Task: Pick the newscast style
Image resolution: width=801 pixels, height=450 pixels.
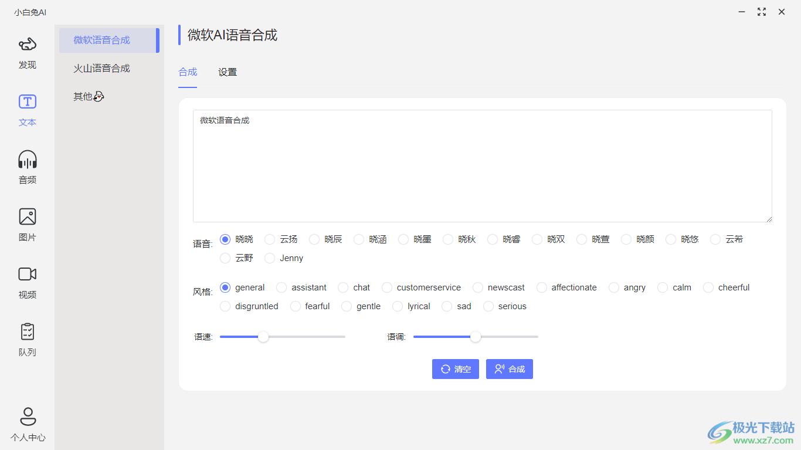Action: 478,287
